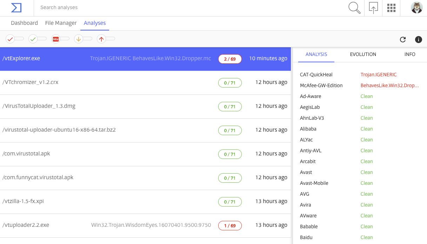Switch to the EVOLUTION panel tab
This screenshot has width=427, height=244.
(x=363, y=54)
